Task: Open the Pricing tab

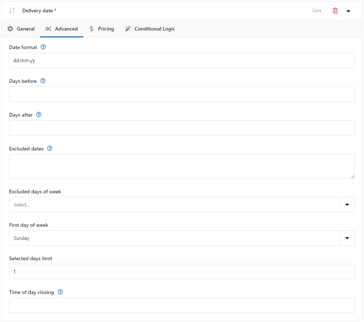Action: click(x=102, y=29)
